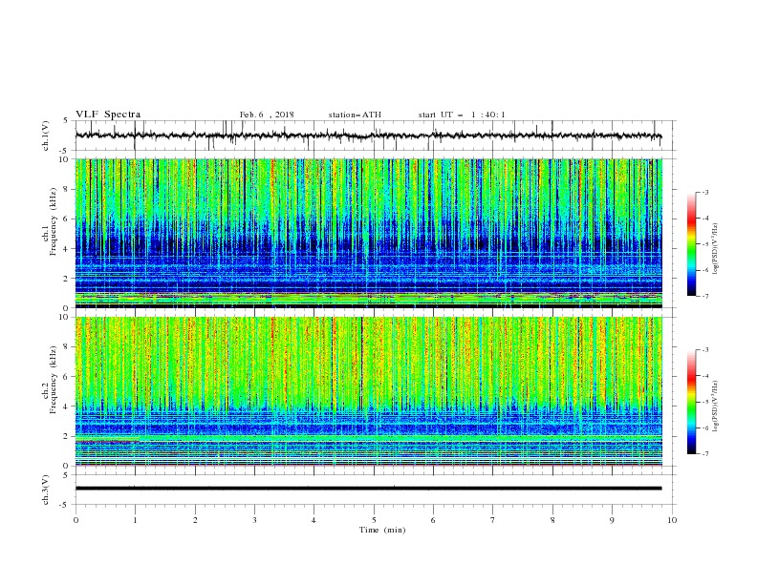
Task: Click ch.1 frequency axis tick label '4'
Action: click(67, 249)
